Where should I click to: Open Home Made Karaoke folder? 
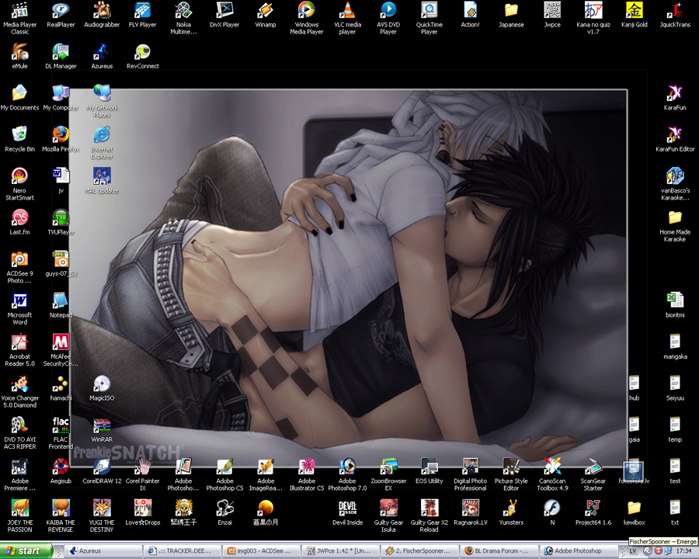(675, 226)
